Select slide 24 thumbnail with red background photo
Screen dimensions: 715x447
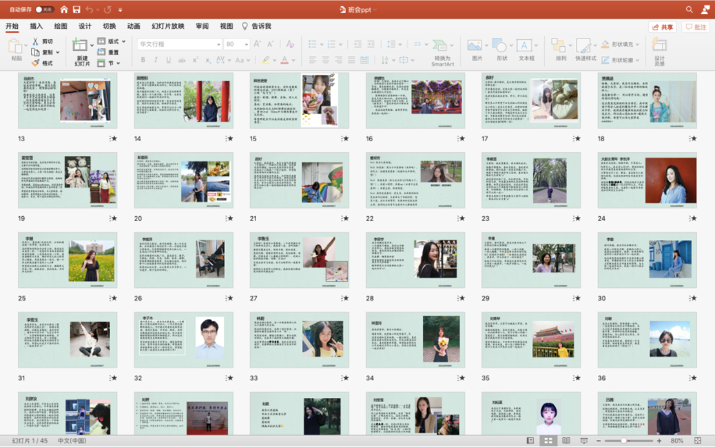(647, 181)
